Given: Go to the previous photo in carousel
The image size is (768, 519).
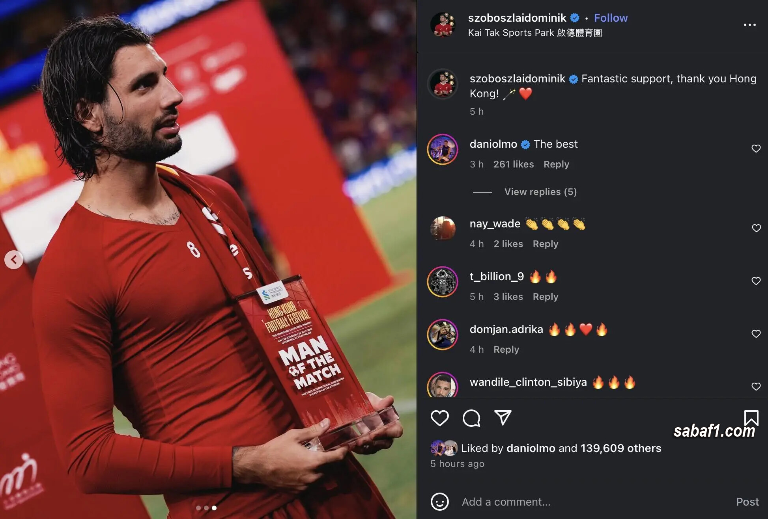Looking at the screenshot, I should click(x=14, y=260).
